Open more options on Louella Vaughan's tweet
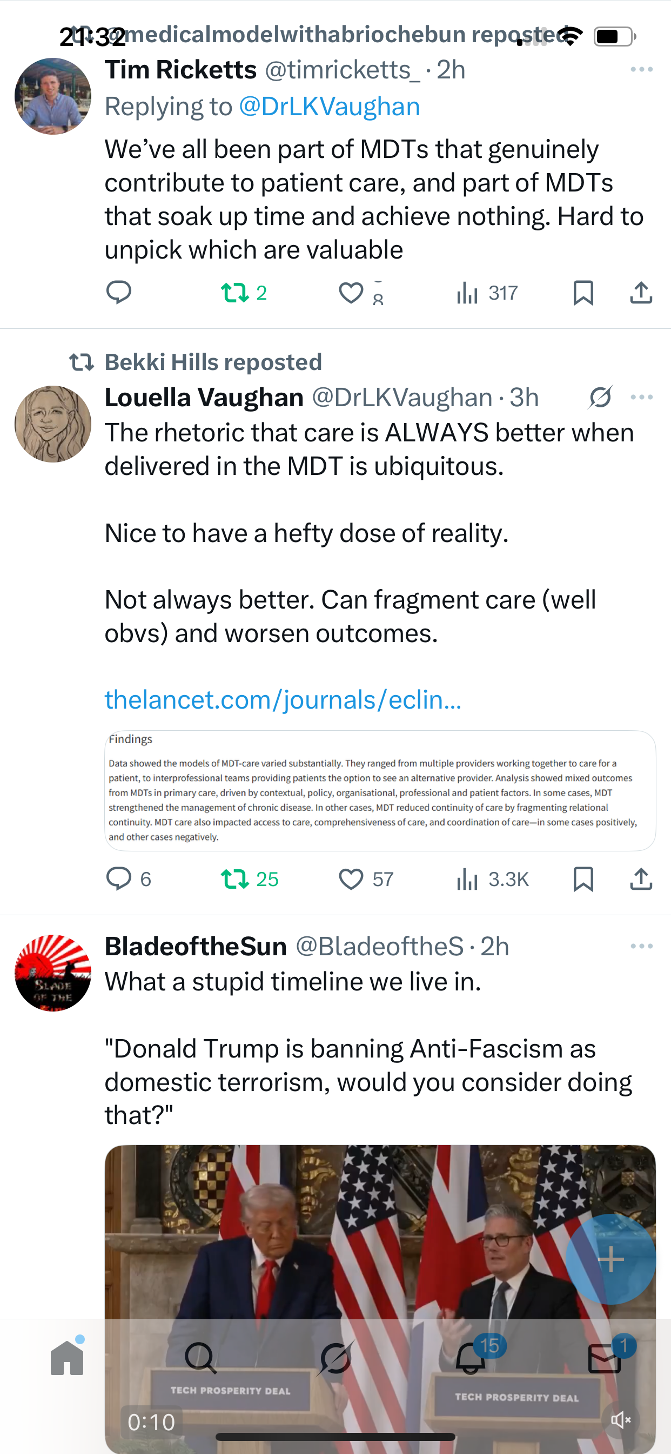Image resolution: width=671 pixels, height=1454 pixels. (642, 398)
